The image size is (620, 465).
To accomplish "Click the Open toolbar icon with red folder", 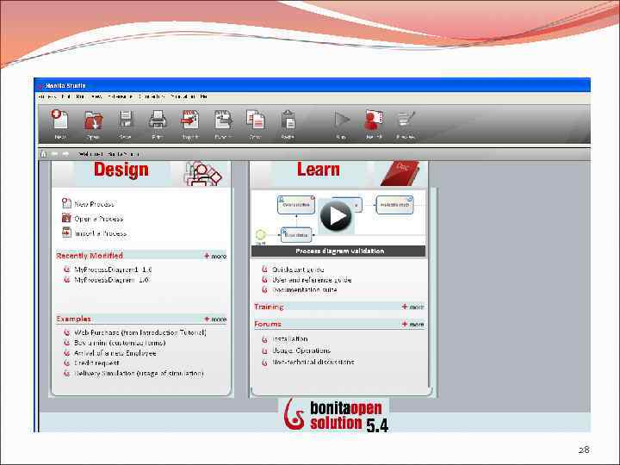I will click(x=93, y=121).
